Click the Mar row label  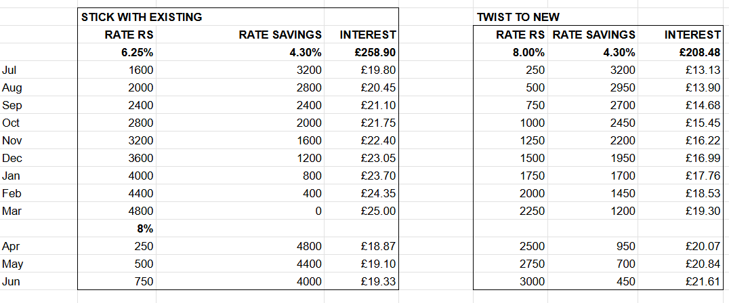tap(12, 211)
